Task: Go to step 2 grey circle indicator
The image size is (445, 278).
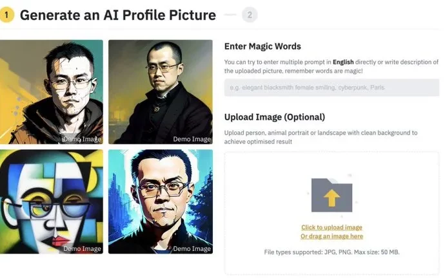Action: tap(250, 15)
